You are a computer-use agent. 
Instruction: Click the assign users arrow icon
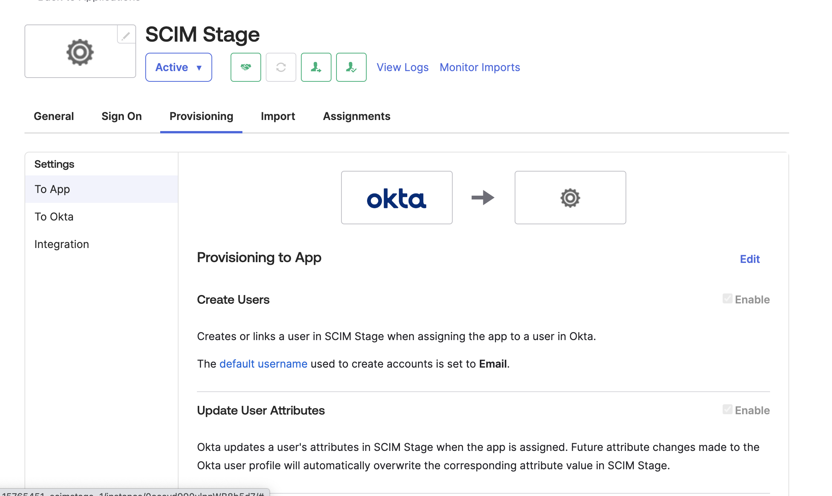316,67
